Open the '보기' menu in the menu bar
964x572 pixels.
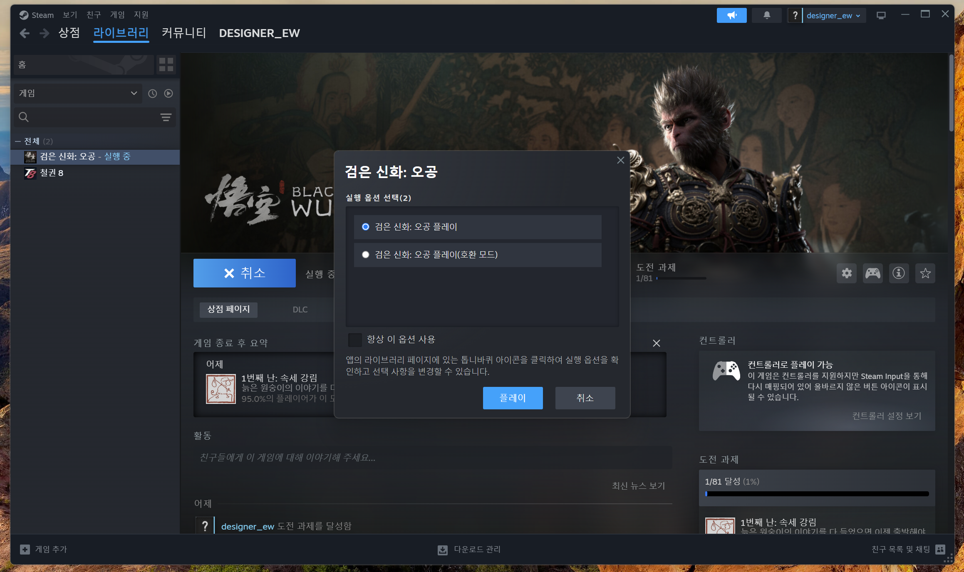click(x=70, y=15)
